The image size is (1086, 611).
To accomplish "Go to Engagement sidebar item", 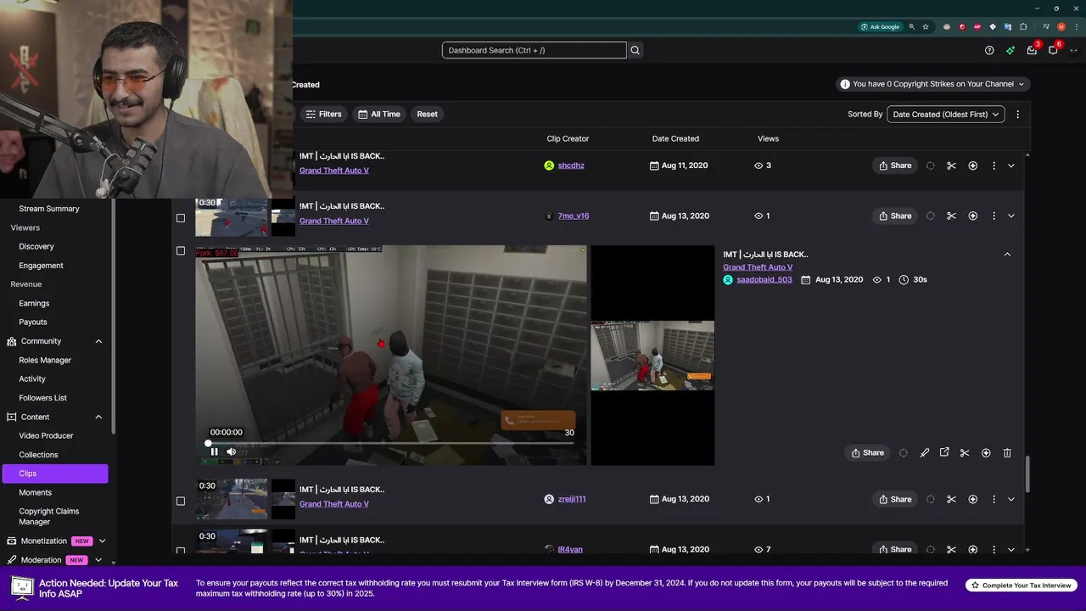I will 41,266.
